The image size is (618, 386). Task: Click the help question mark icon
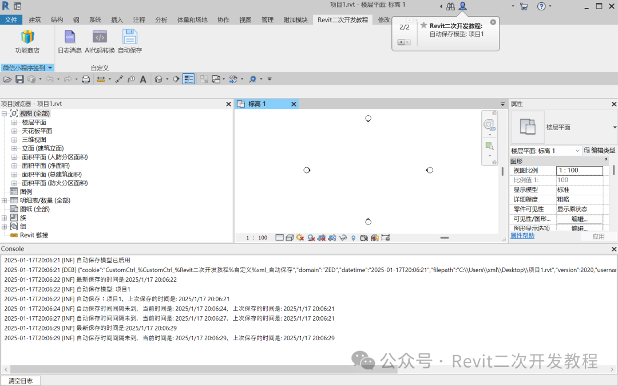click(541, 6)
